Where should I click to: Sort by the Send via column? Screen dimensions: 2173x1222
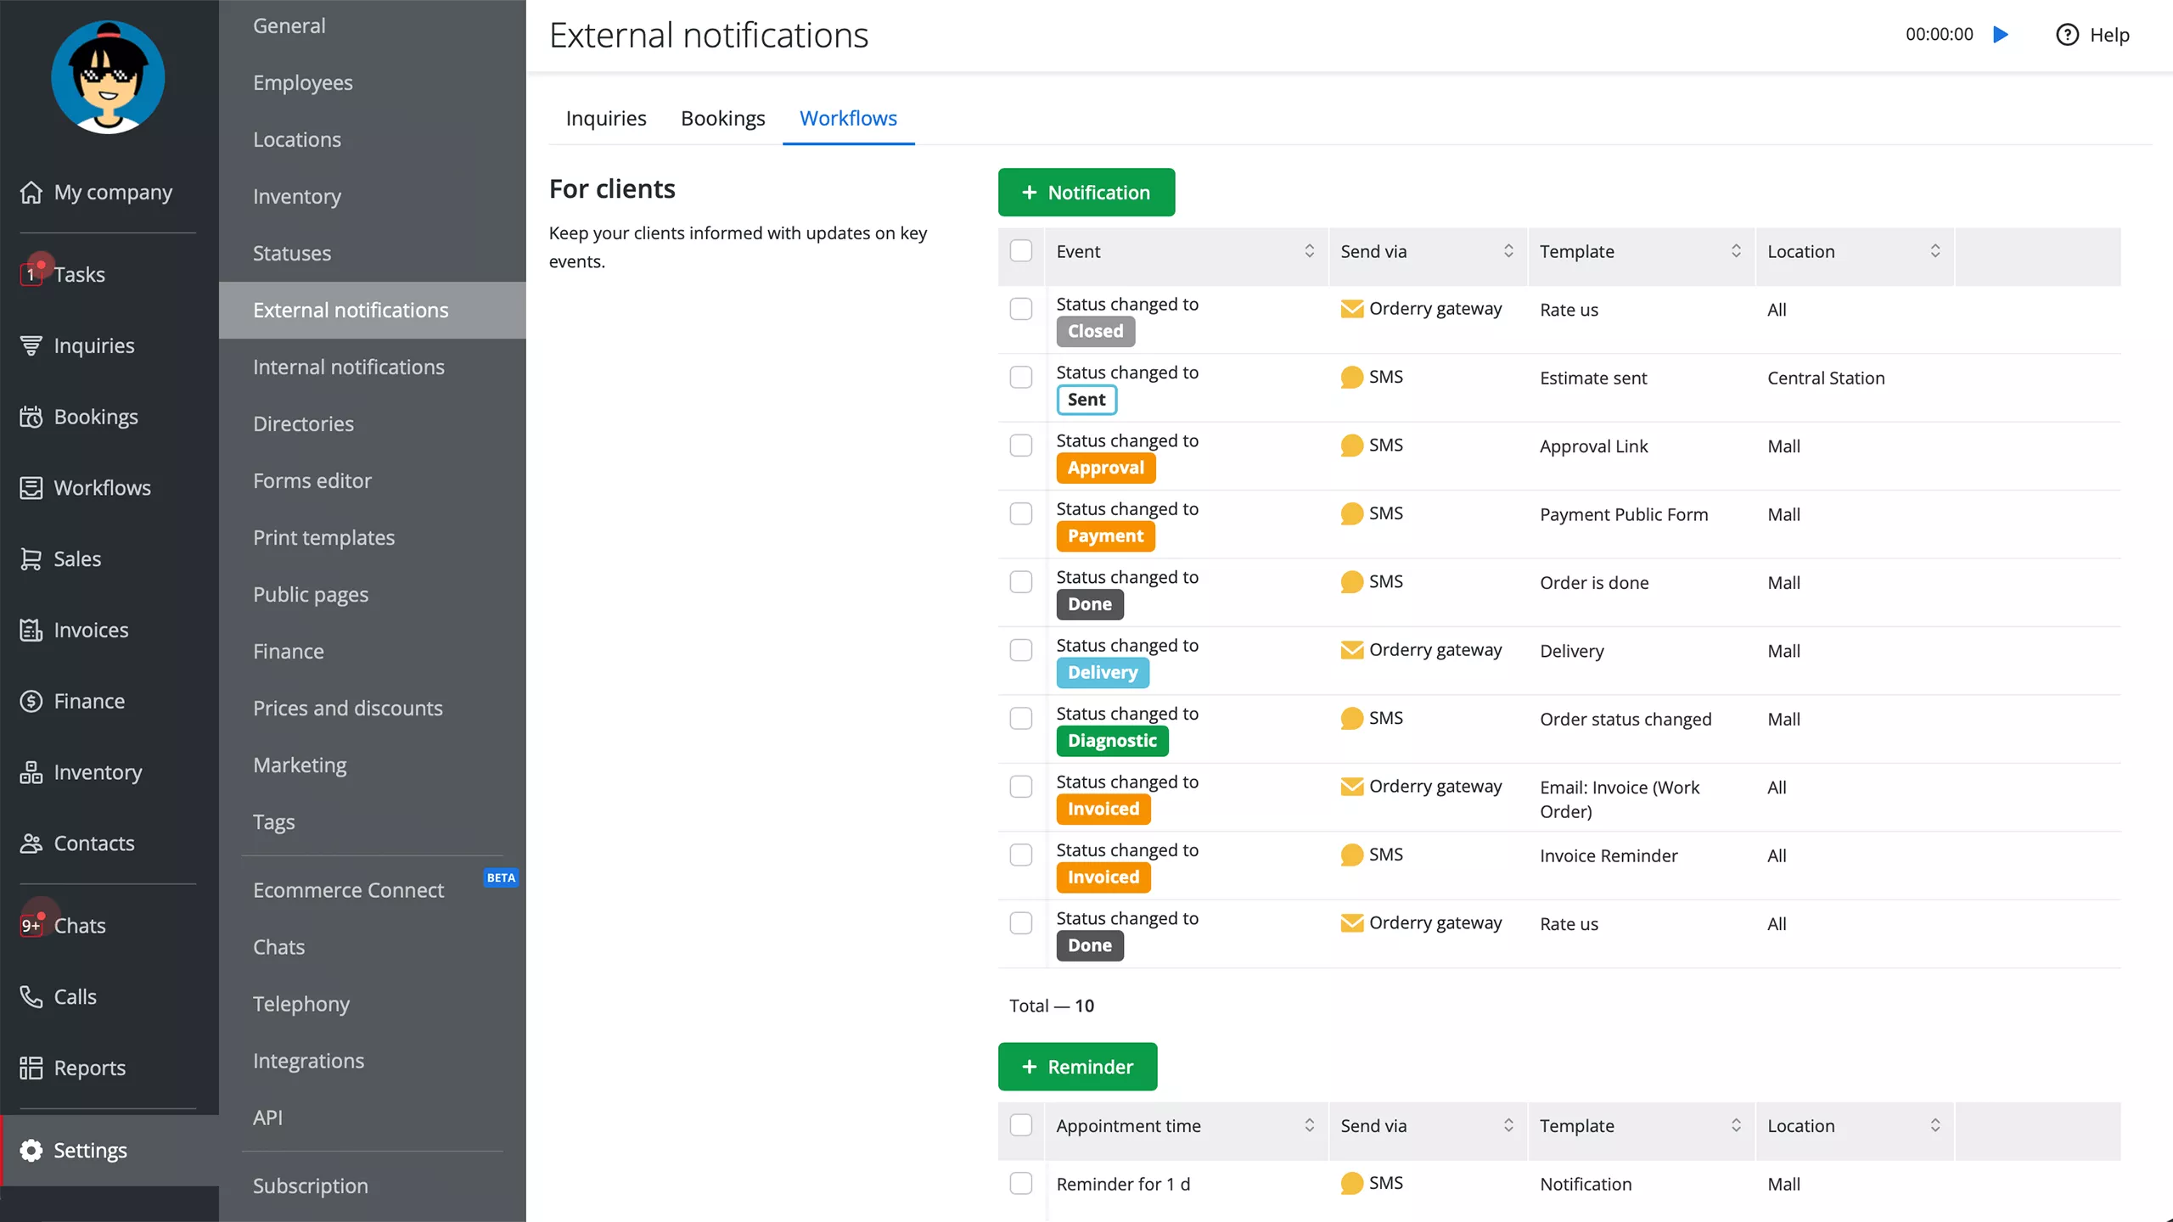pos(1508,250)
